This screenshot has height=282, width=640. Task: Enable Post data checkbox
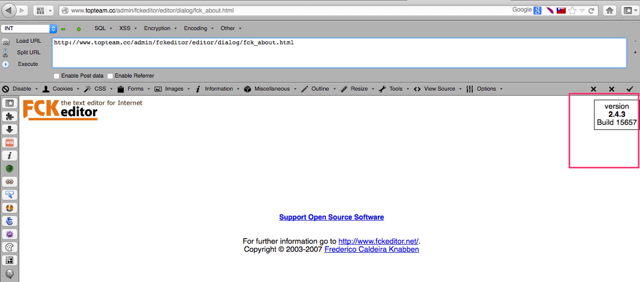click(x=57, y=76)
